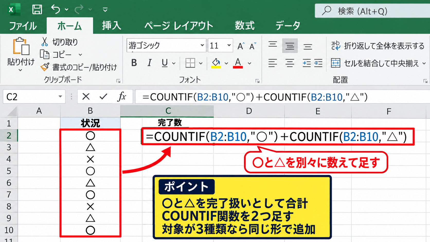Screen dimensions: 430x242
Task: Click cell B1 状況
Action: click(90, 123)
